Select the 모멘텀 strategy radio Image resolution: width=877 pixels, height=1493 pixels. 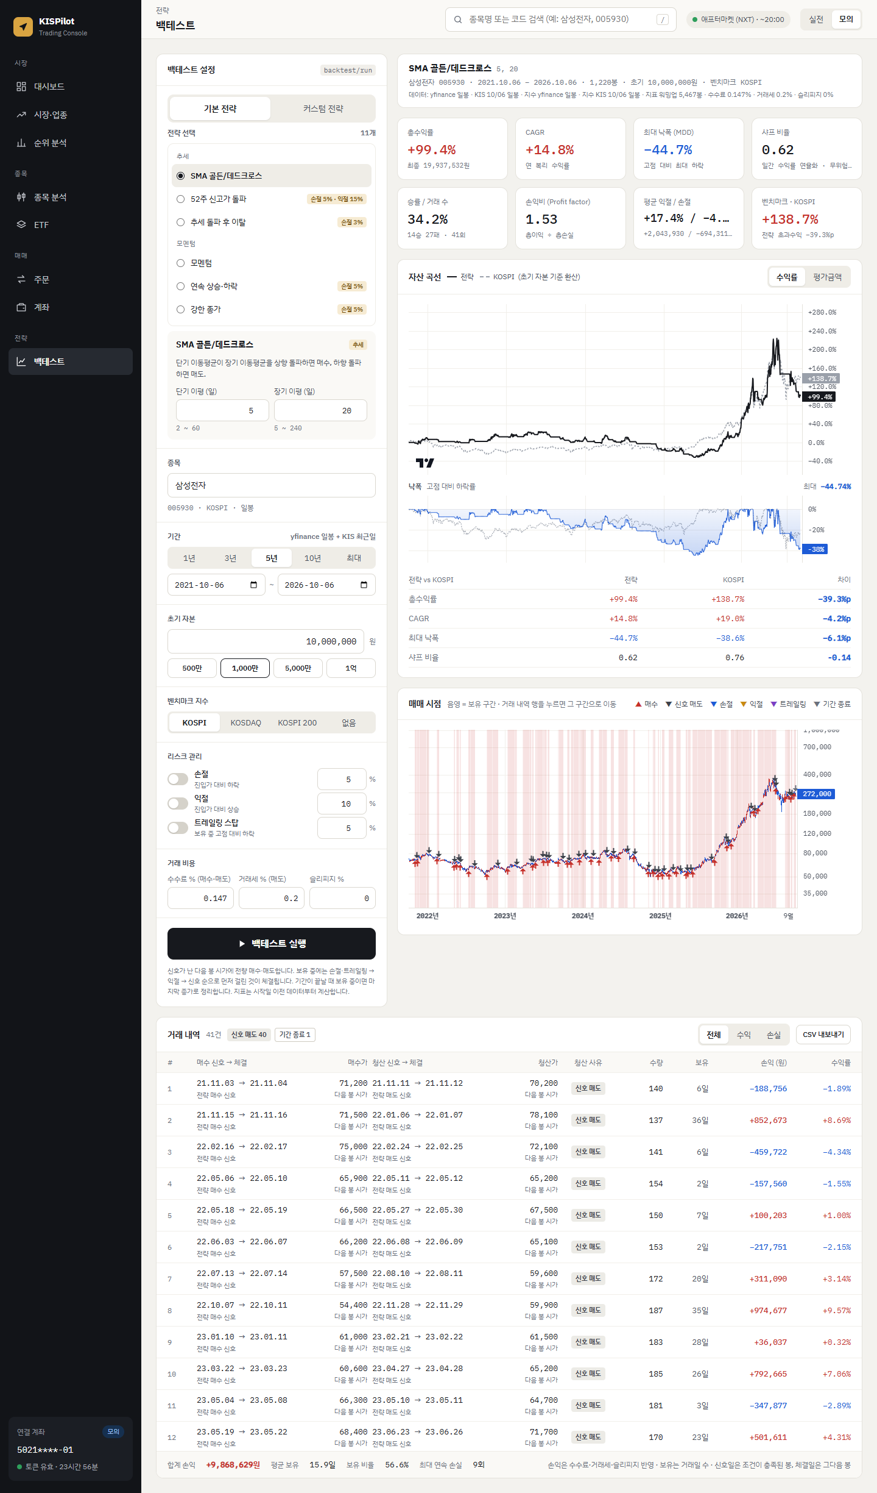(x=180, y=263)
